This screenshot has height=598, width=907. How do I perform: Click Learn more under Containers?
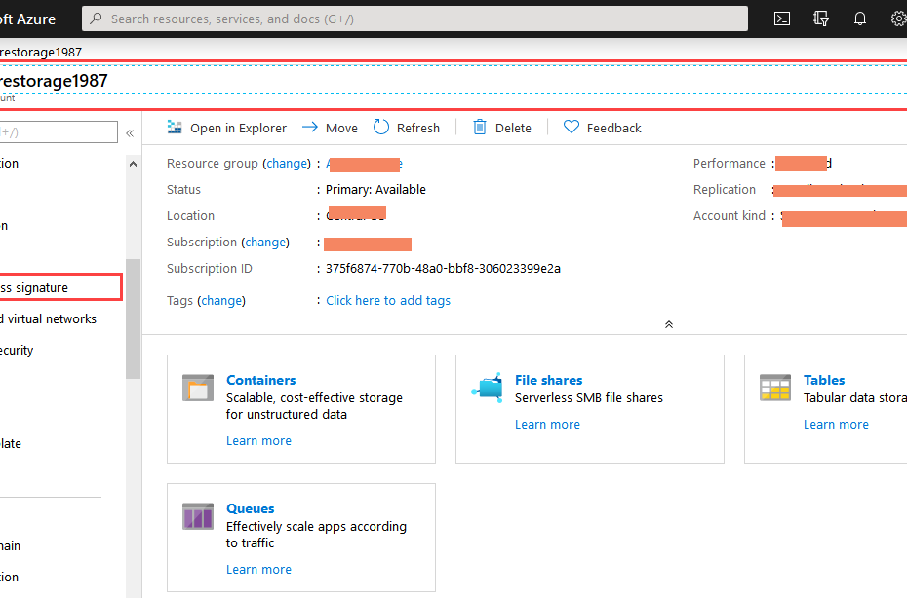(258, 441)
